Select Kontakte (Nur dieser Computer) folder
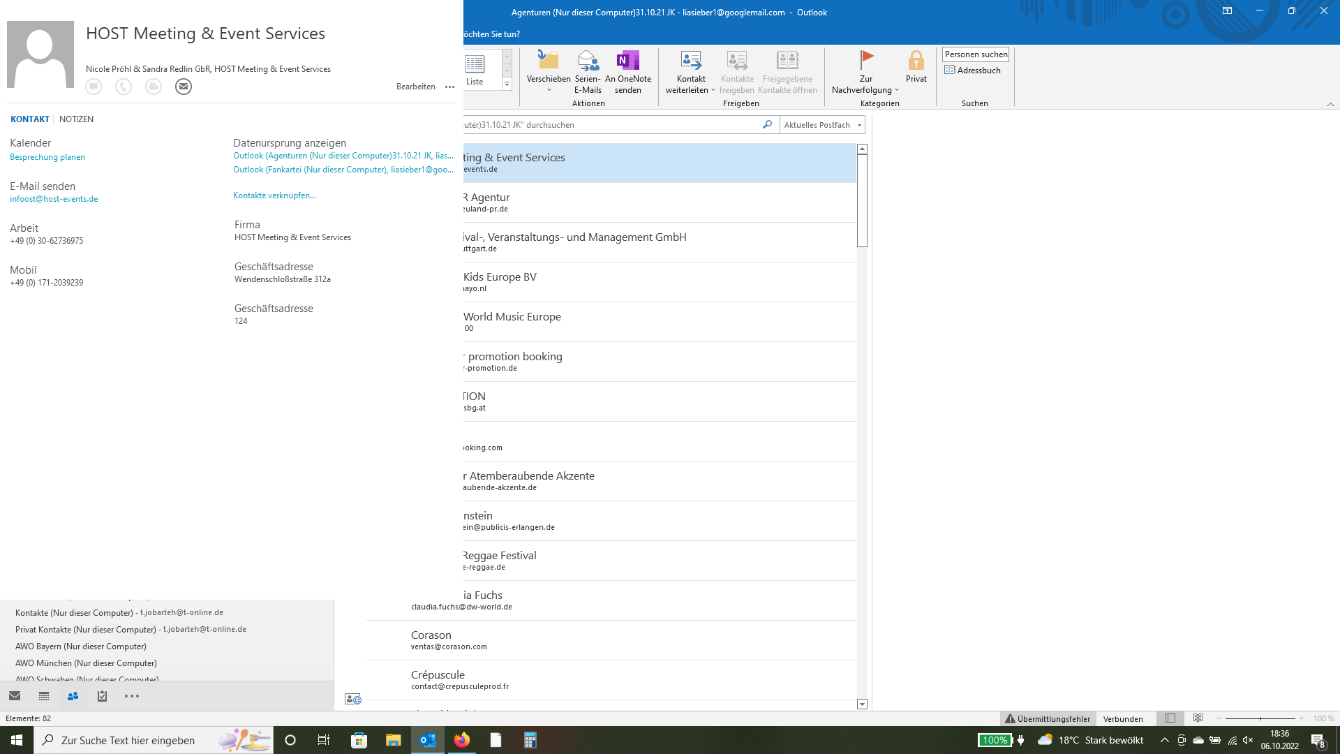Screen dimensions: 1340x754 (119, 613)
